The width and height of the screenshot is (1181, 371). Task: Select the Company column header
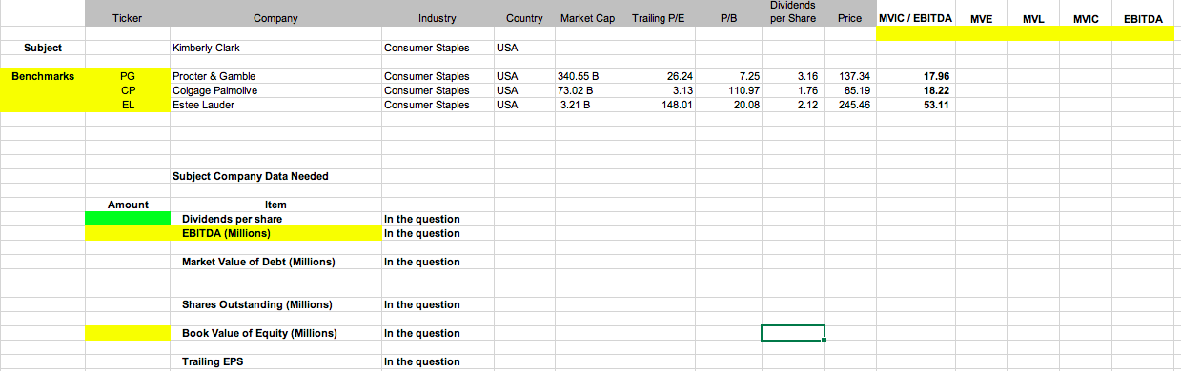275,19
